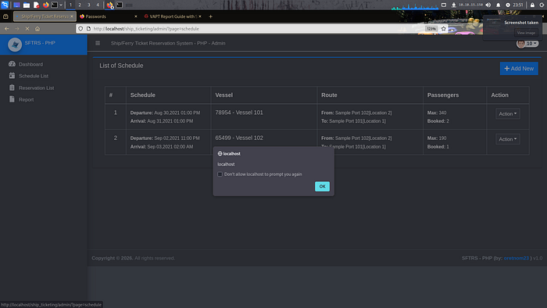Click the tracking protection shield icon
547x308 pixels.
click(80, 29)
